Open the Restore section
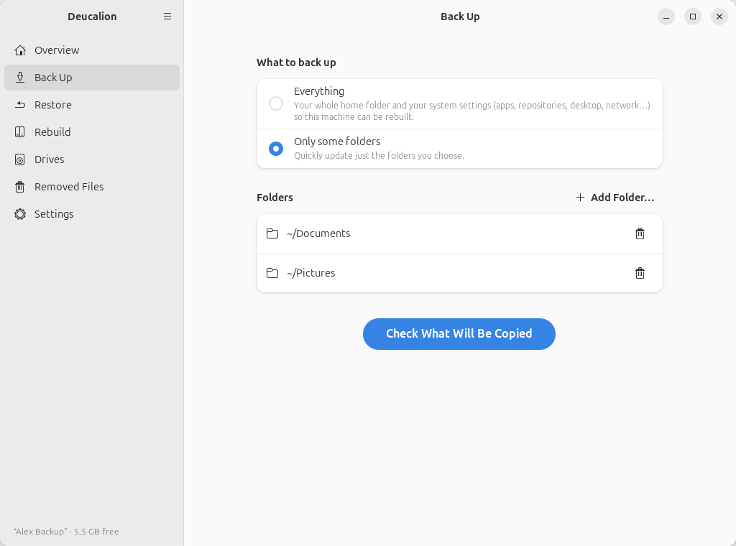 point(92,105)
